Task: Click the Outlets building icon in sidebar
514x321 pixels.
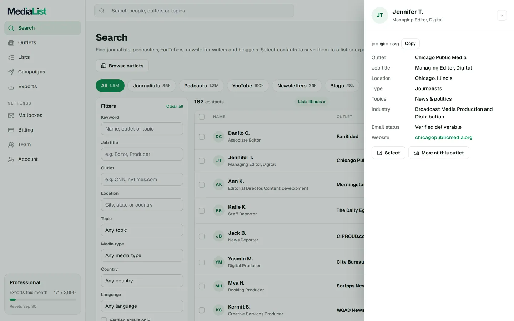Action: pos(11,43)
